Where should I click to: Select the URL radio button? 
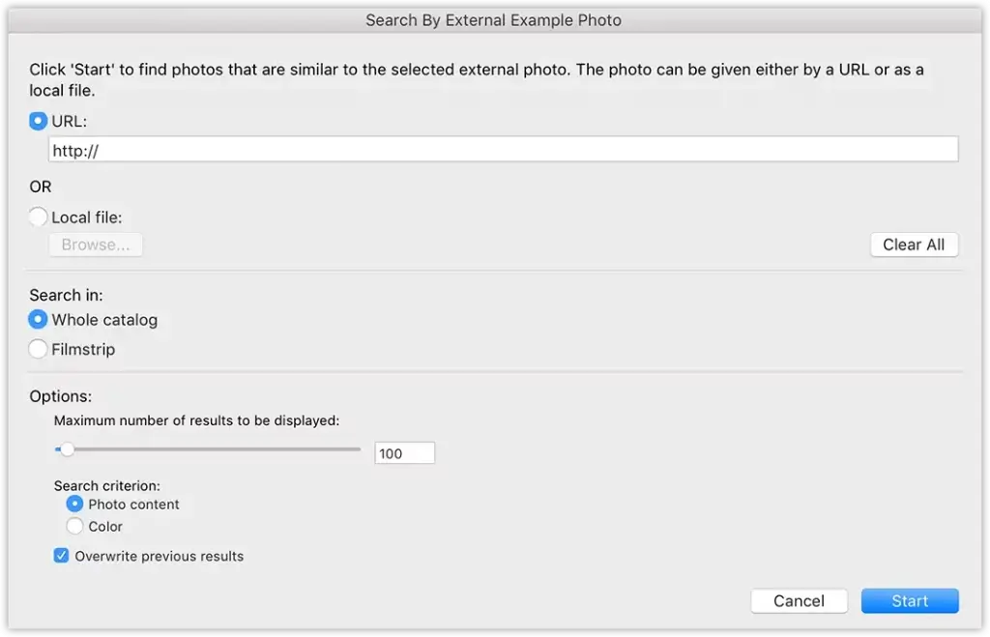(39, 121)
